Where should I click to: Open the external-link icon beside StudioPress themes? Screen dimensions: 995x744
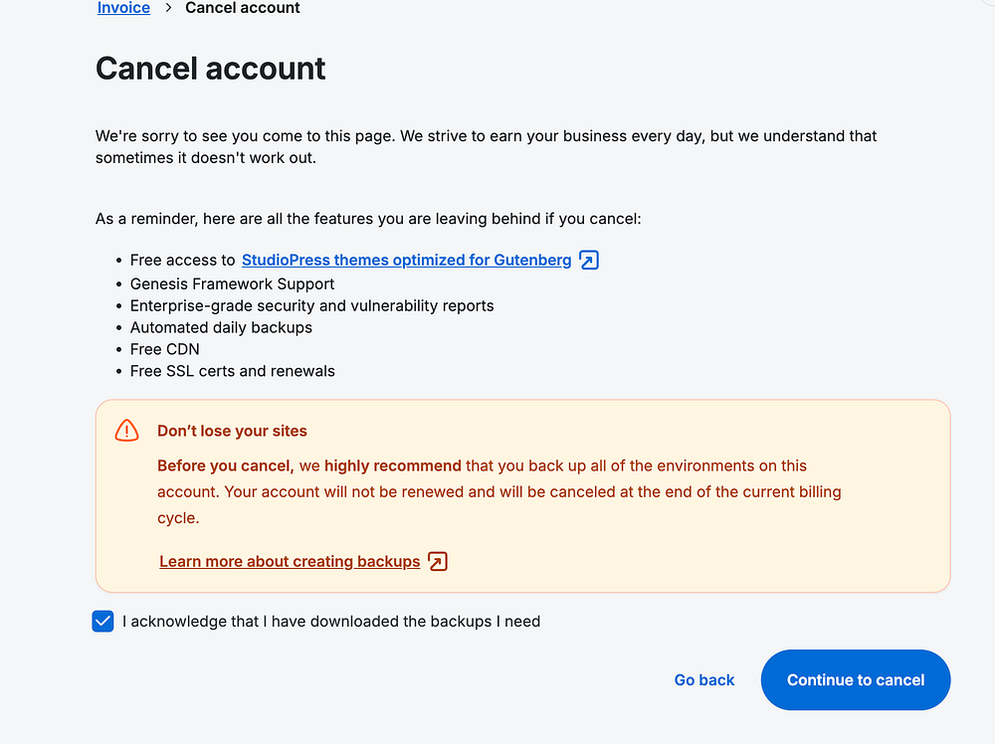(x=589, y=261)
